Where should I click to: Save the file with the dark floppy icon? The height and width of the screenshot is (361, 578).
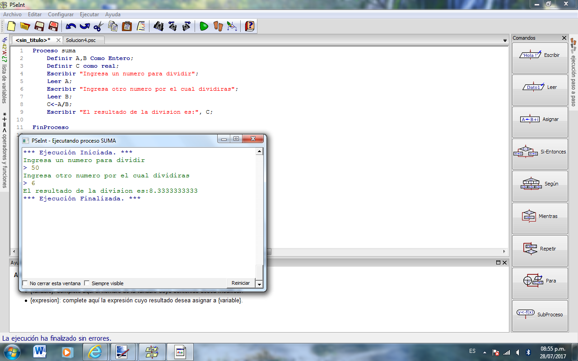coord(39,26)
